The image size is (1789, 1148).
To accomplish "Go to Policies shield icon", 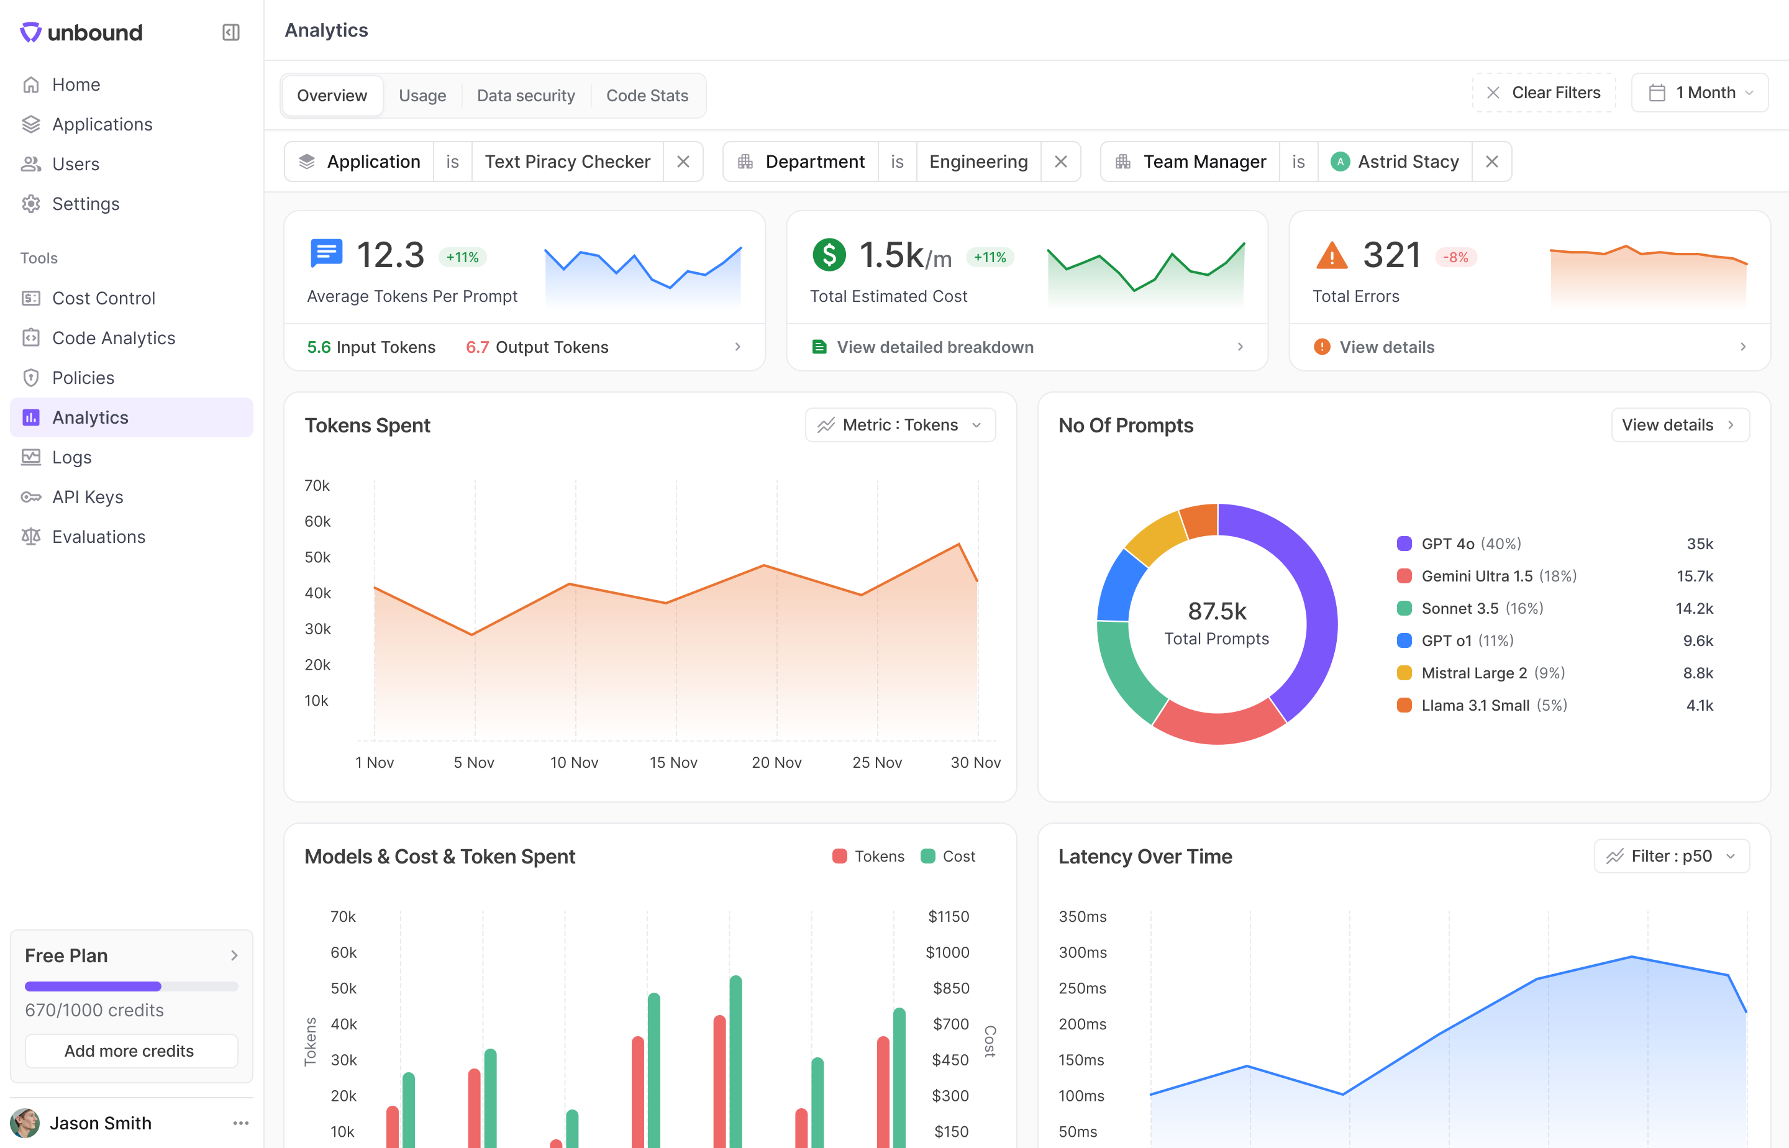I will click(30, 378).
